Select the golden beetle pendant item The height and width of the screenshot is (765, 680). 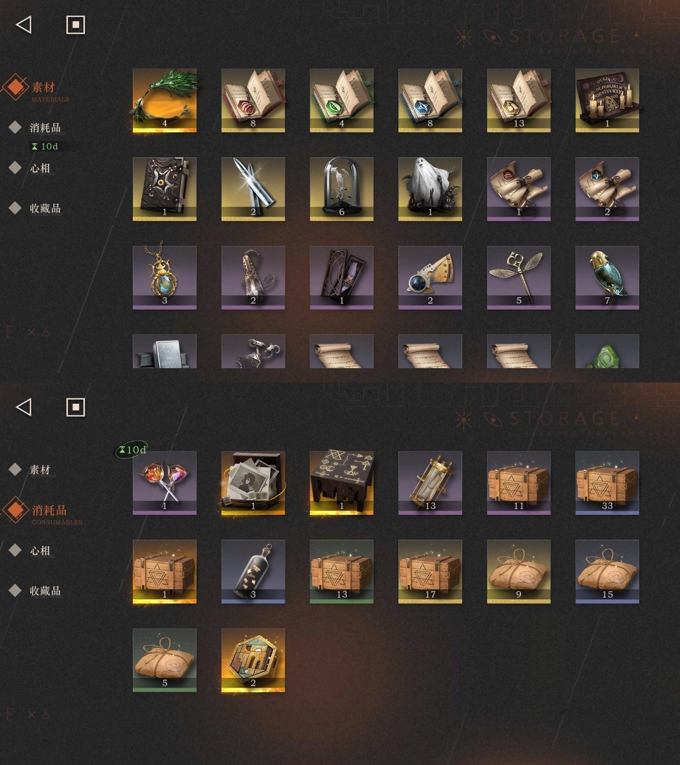(x=165, y=278)
